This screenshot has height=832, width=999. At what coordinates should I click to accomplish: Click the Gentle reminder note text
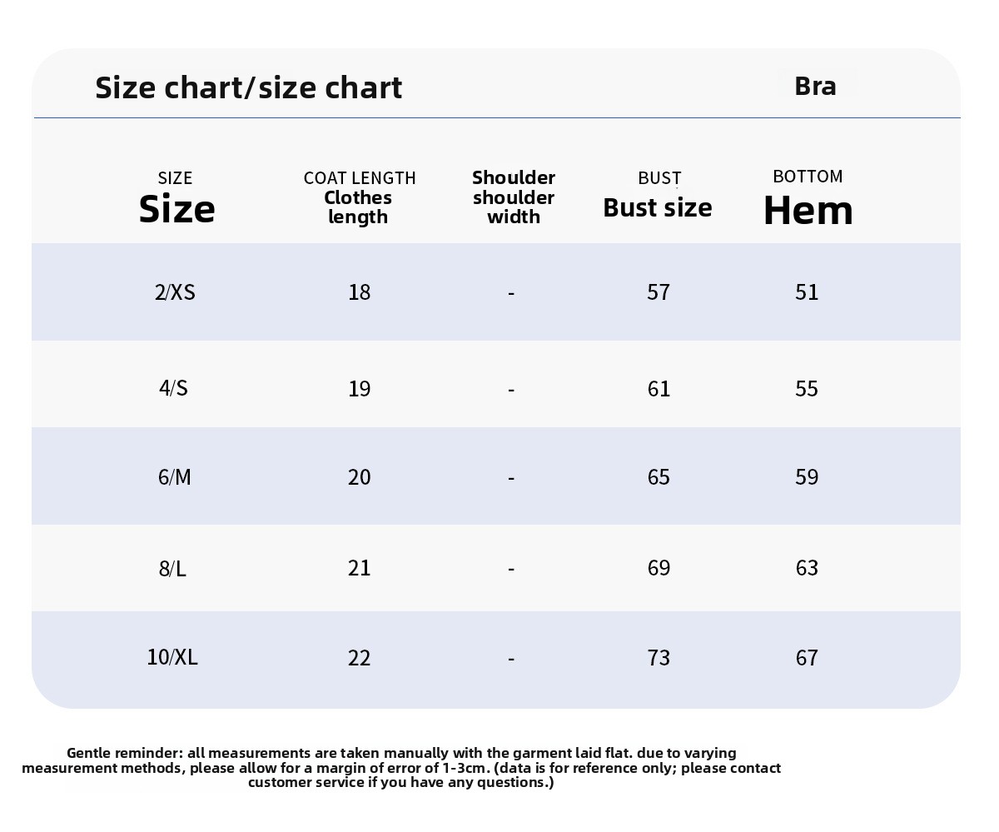pos(401,767)
